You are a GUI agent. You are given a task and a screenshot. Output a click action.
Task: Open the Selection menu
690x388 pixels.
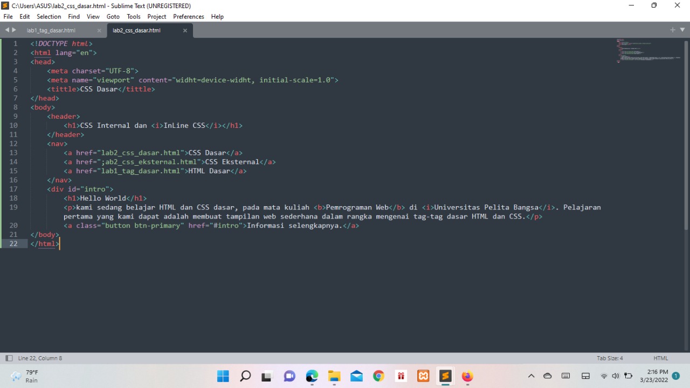49,17
